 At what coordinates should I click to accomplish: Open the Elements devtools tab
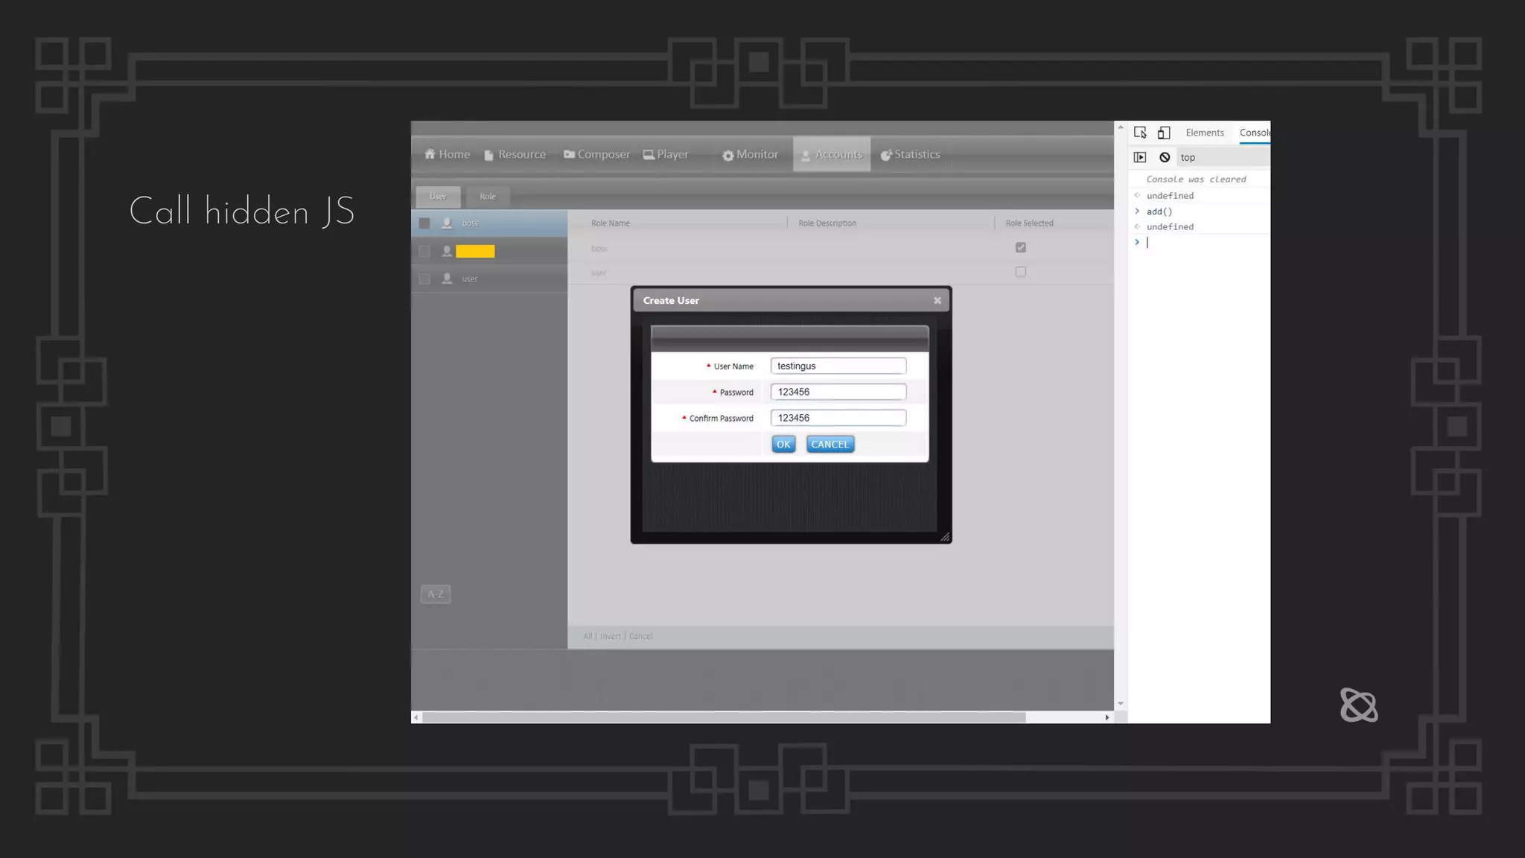point(1204,133)
